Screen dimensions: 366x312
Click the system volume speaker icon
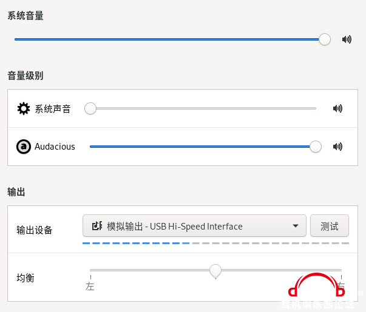(347, 39)
